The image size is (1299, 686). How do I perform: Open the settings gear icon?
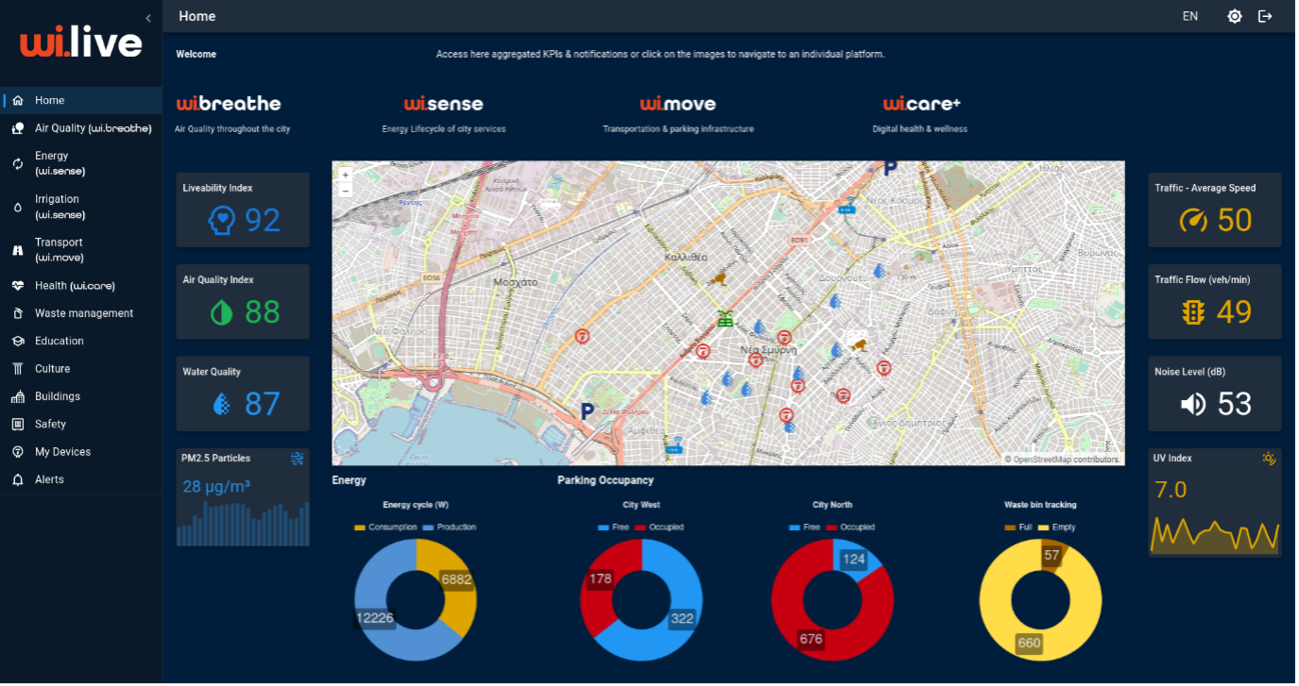pyautogui.click(x=1234, y=16)
